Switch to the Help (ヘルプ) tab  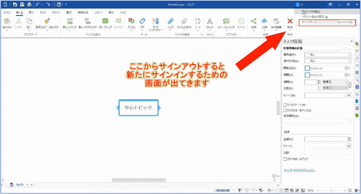[x=123, y=13]
